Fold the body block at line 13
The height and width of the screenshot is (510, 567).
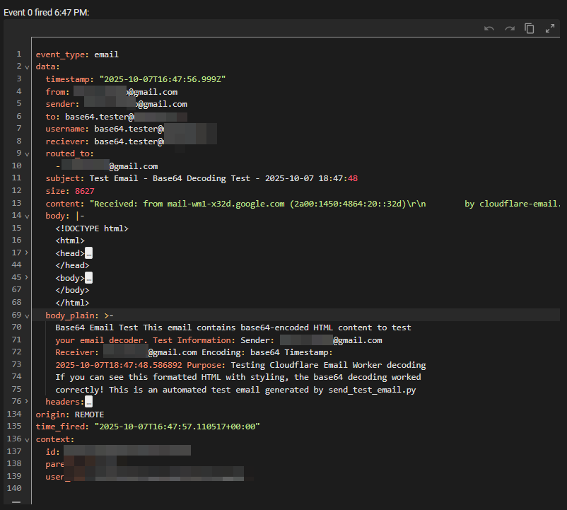tap(27, 216)
